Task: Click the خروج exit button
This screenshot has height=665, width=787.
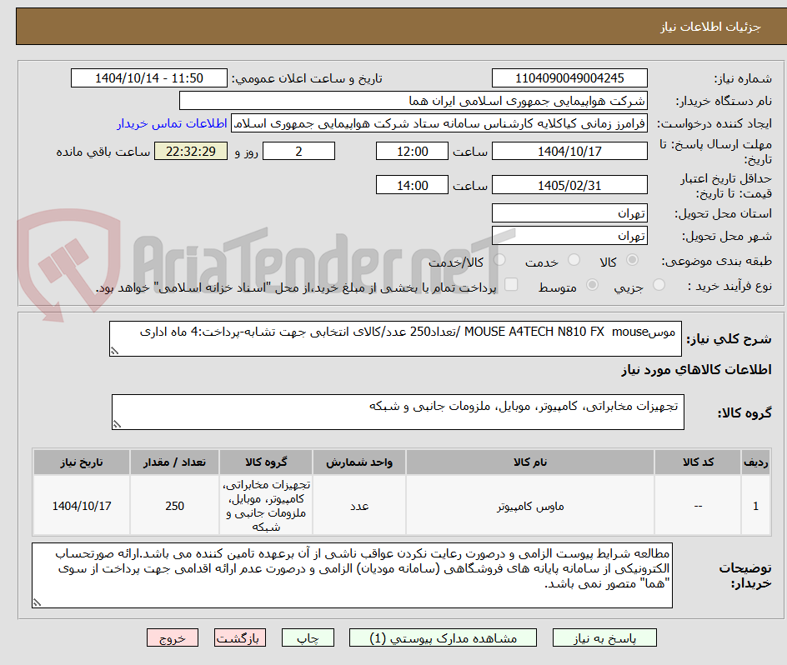Action: coord(173,637)
